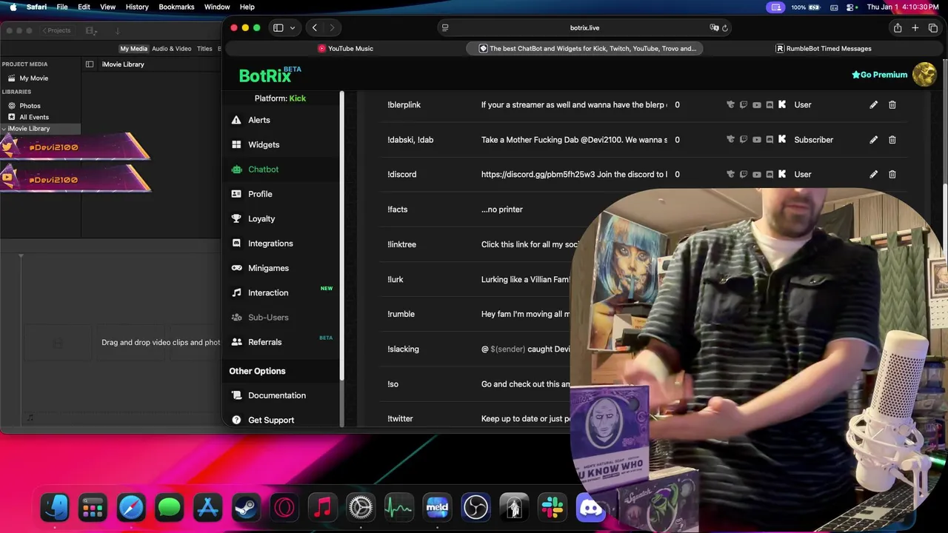Click Safari's Share icon
This screenshot has width=948, height=533.
coord(898,27)
